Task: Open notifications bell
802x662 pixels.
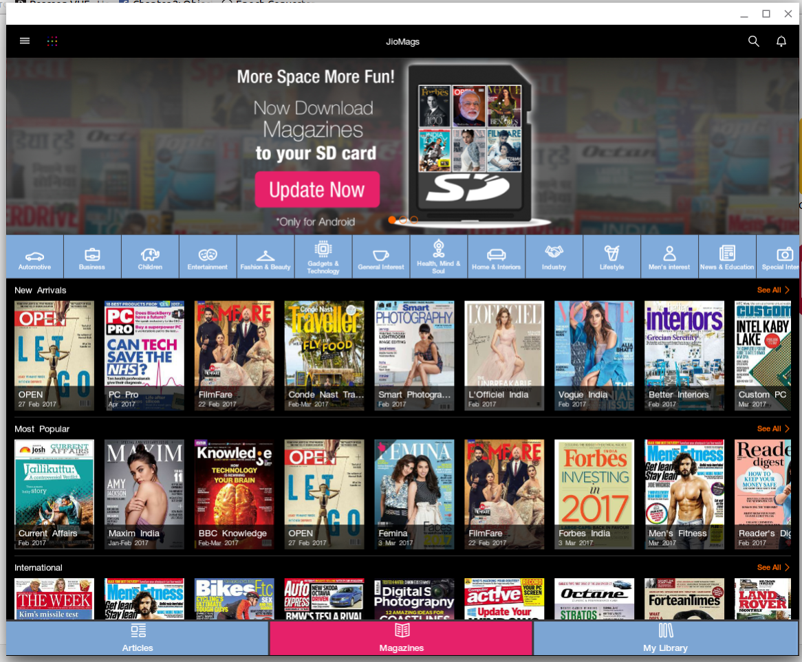Action: click(781, 41)
